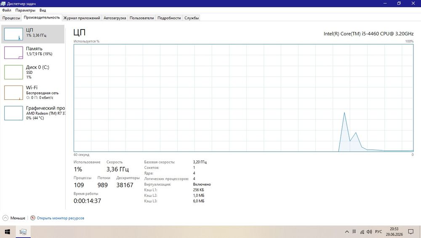Open the volume speaker tray icon
Viewport: 421px width, 238px height.
pos(369,232)
